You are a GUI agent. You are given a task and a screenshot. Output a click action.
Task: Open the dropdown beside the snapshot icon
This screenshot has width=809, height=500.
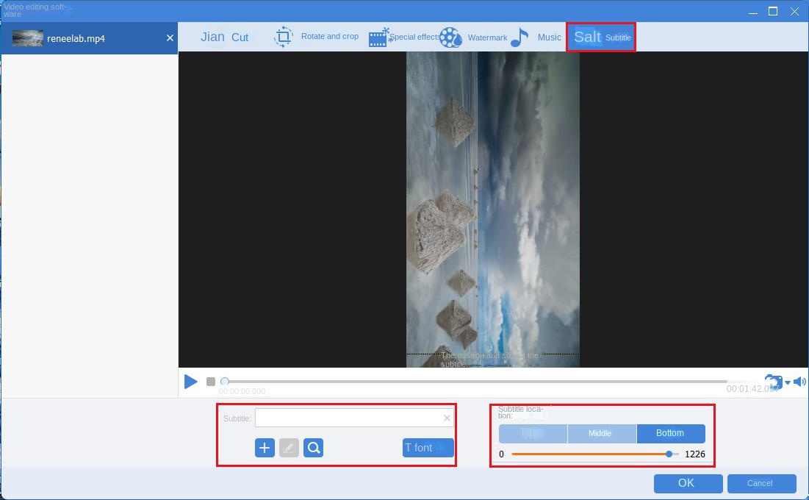[787, 383]
